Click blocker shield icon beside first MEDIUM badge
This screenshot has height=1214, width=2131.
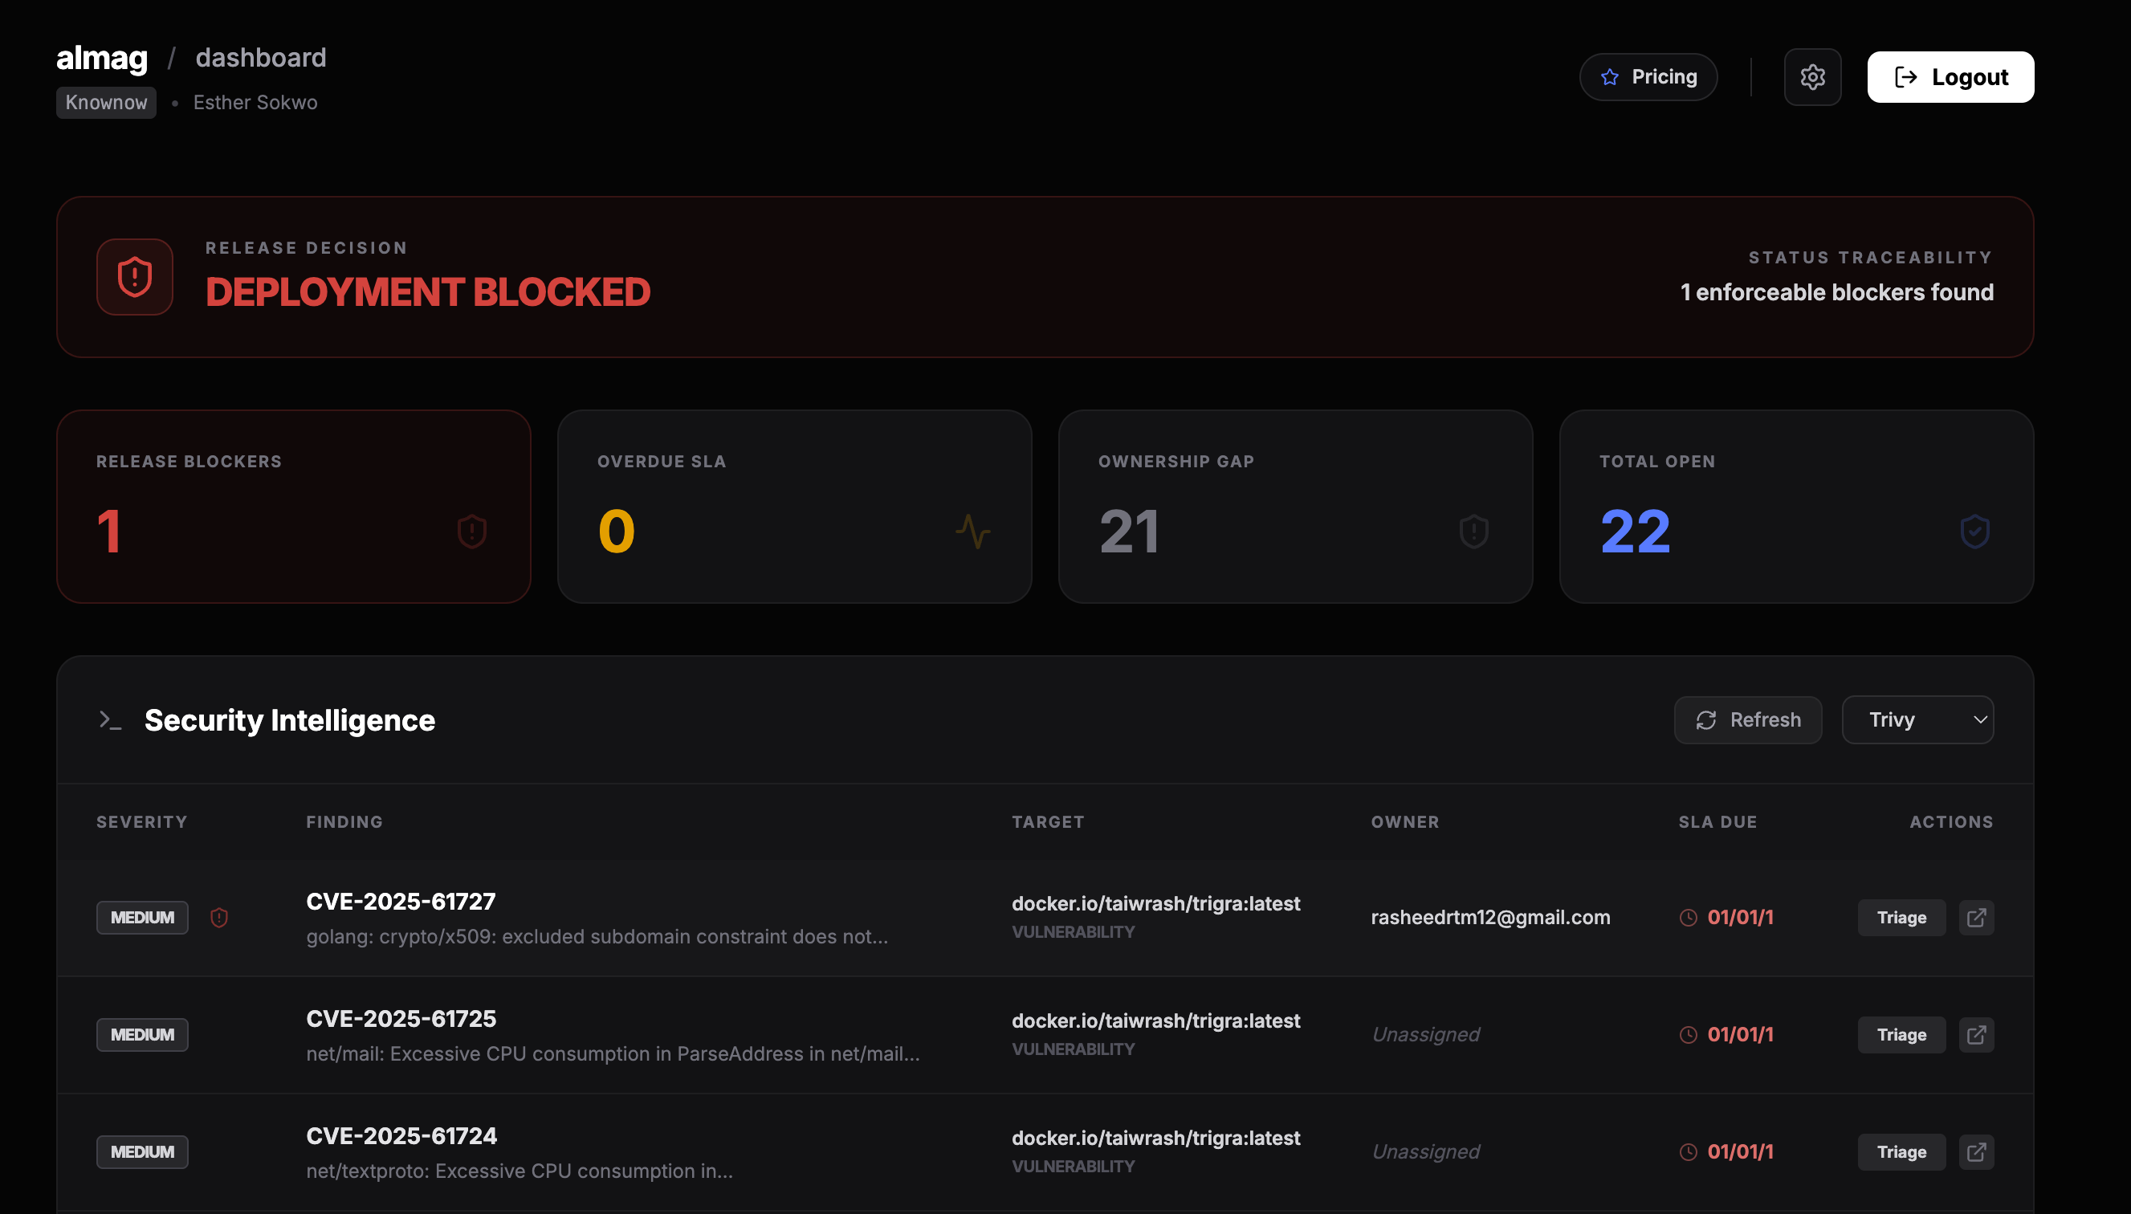219,917
